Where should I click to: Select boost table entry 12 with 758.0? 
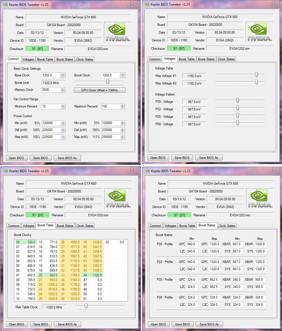(x=26, y=299)
